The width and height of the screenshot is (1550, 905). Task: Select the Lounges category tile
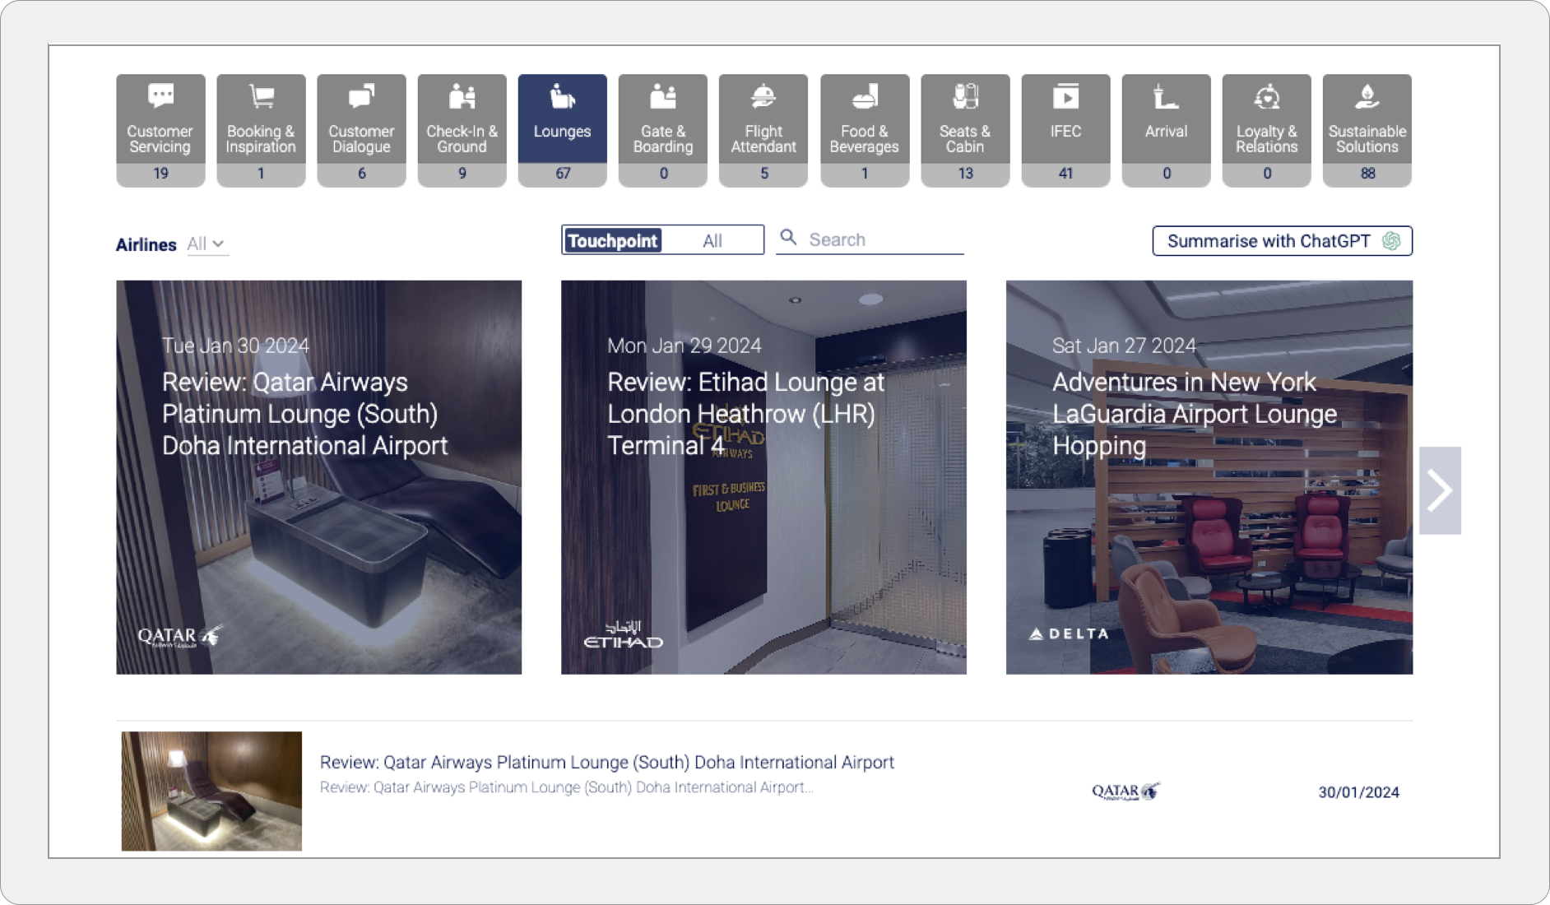pyautogui.click(x=562, y=130)
